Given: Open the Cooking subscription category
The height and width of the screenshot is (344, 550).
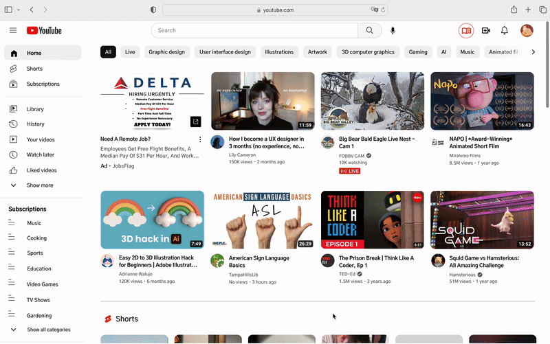Looking at the screenshot, I should (37, 238).
